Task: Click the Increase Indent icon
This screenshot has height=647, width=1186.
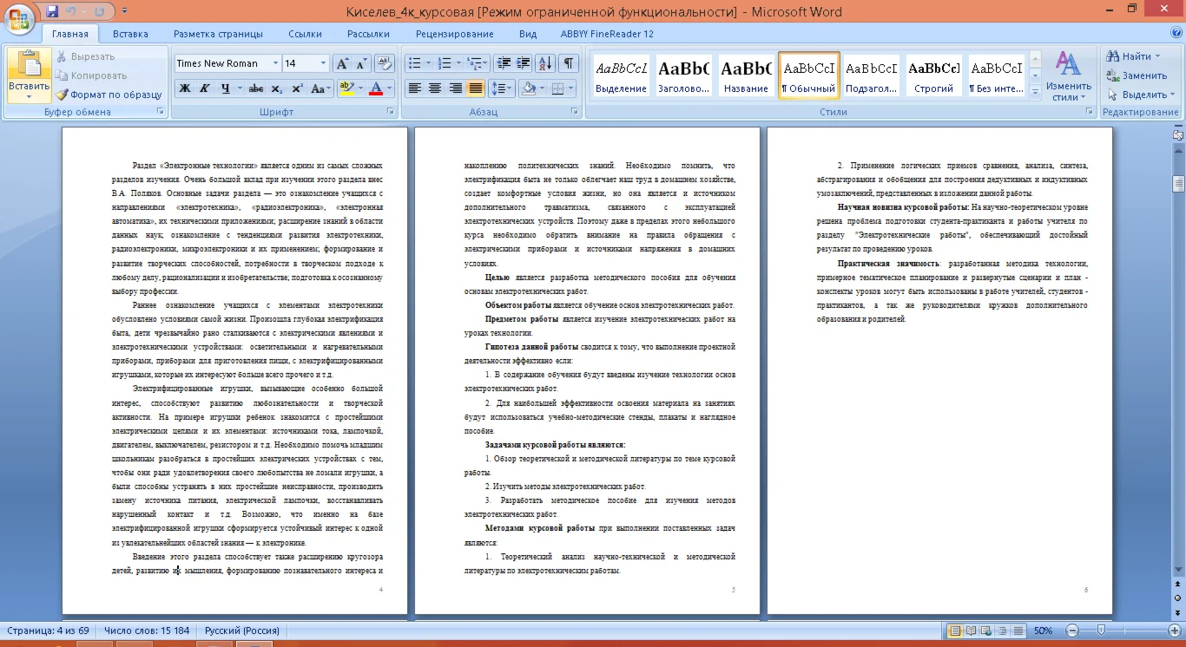Action: tap(524, 63)
